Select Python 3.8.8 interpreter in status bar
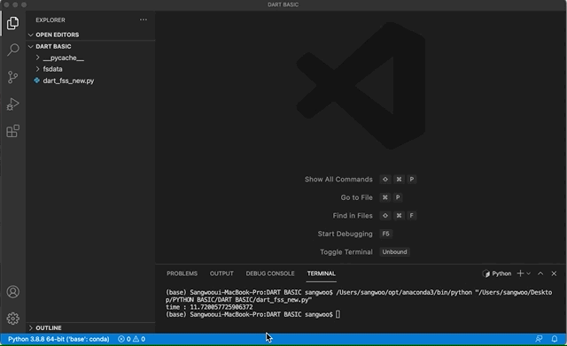Screen dimensions: 567x346 [x=58, y=339]
